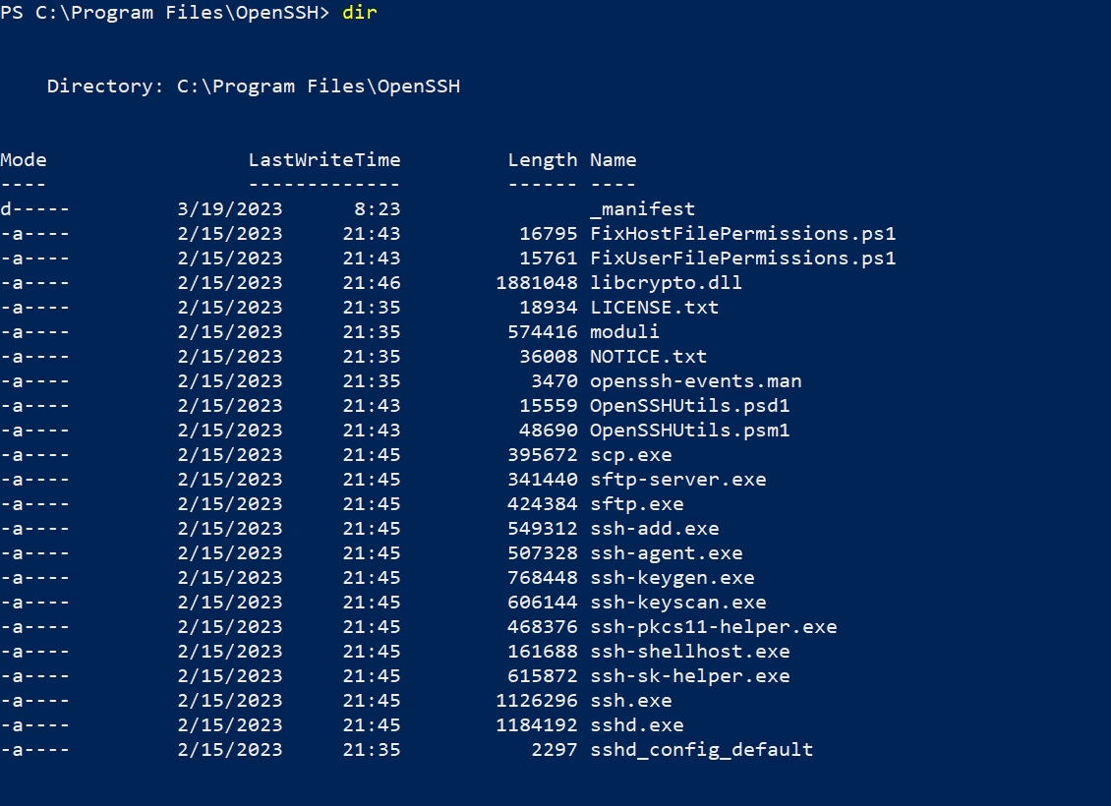This screenshot has width=1111, height=806.
Task: Click the moduli file entry
Action: pos(624,332)
